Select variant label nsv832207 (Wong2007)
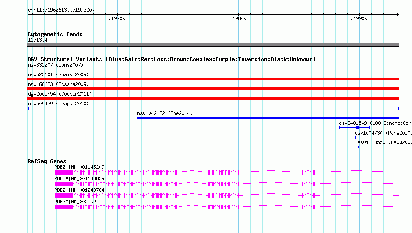 click(x=56, y=65)
